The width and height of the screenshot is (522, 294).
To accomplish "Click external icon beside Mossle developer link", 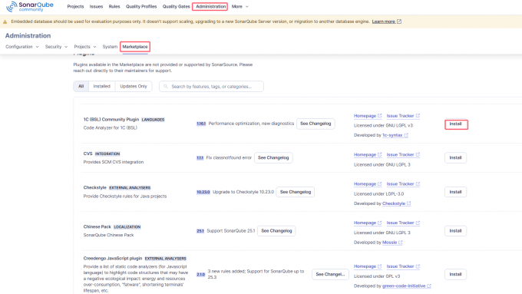I will point(401,243).
